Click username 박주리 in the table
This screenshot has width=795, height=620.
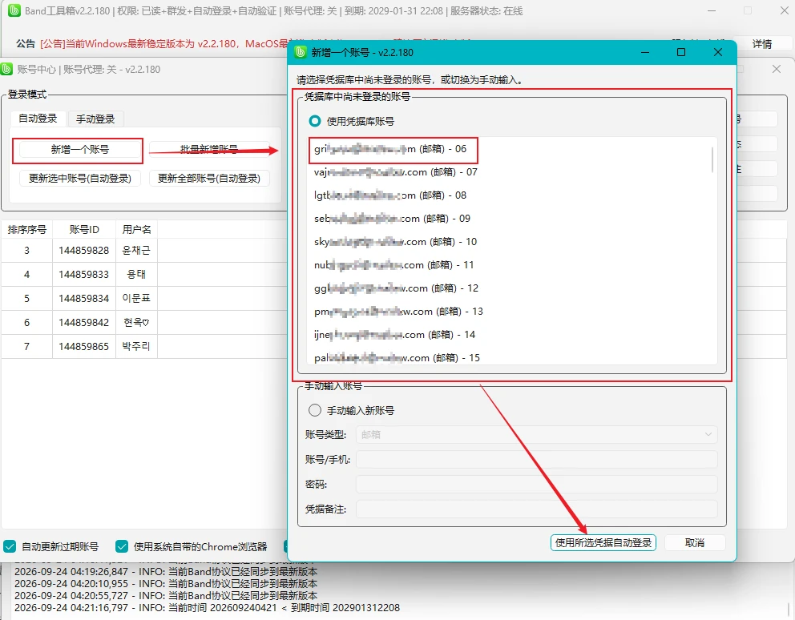(x=136, y=347)
